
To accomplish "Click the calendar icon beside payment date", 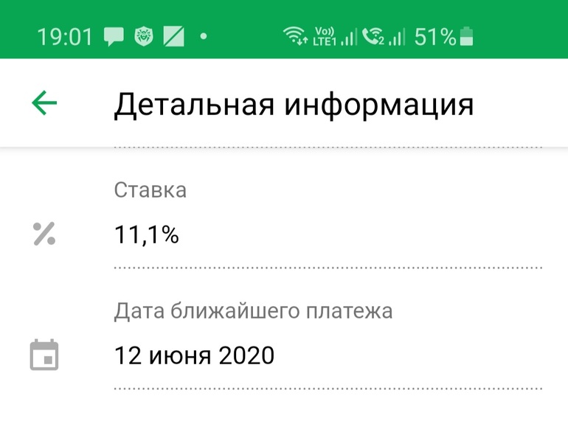I will [44, 355].
